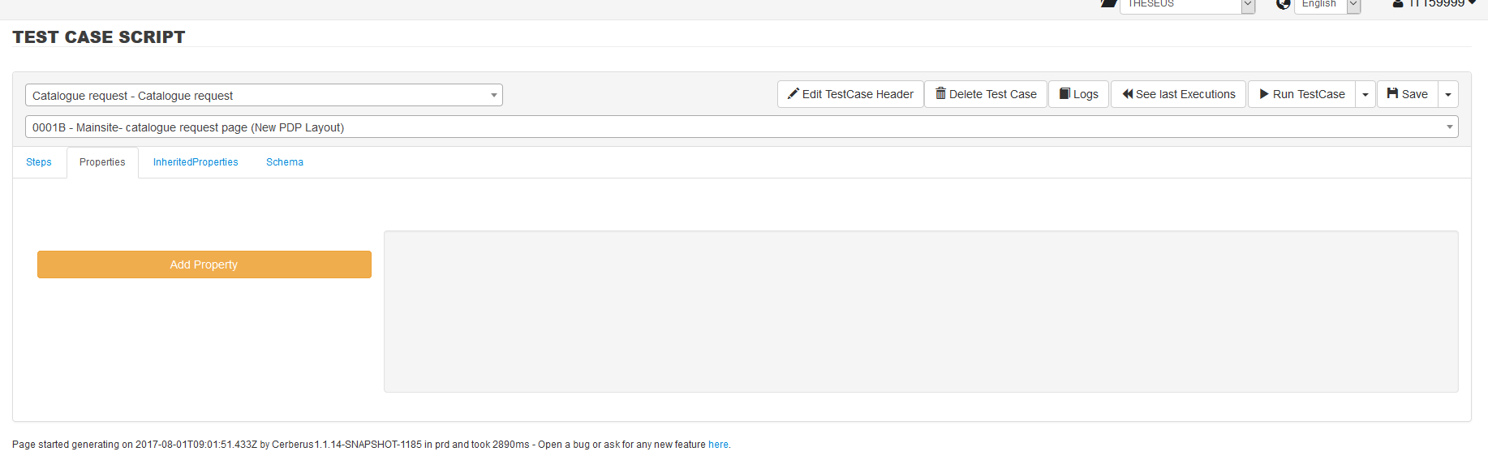Click the globe language icon
The width and height of the screenshot is (1488, 473).
click(x=1284, y=4)
